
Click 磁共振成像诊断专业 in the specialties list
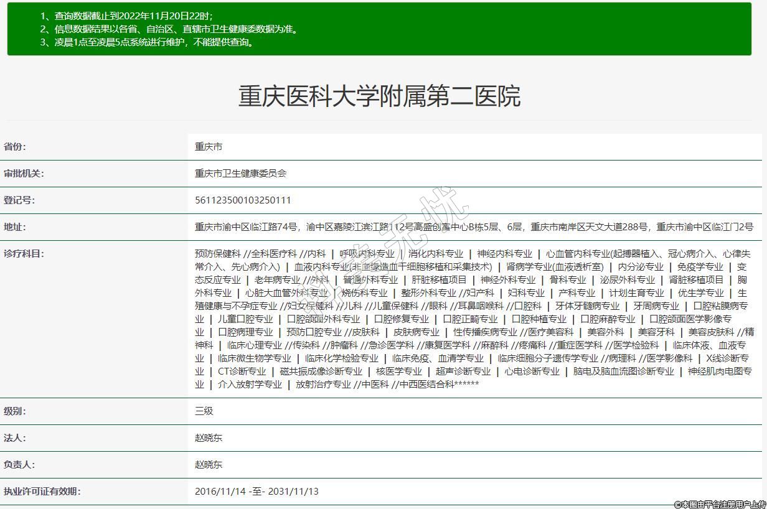pos(321,371)
